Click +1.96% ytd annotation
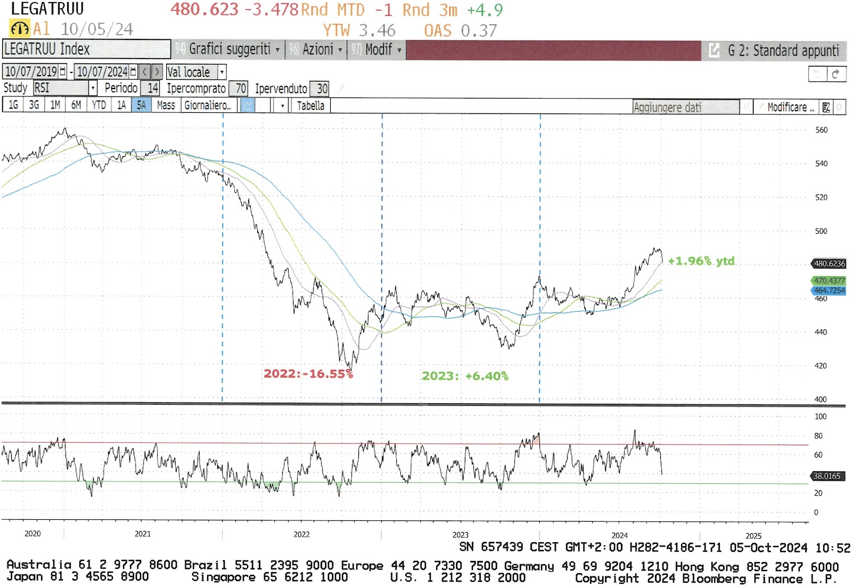The image size is (852, 587). coord(701,261)
